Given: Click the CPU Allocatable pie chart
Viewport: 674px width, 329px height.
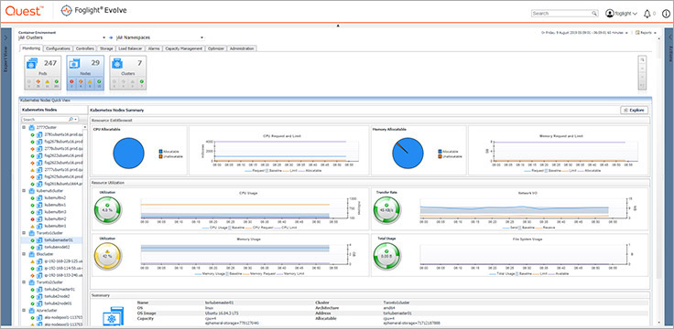Looking at the screenshot, I should (x=128, y=154).
